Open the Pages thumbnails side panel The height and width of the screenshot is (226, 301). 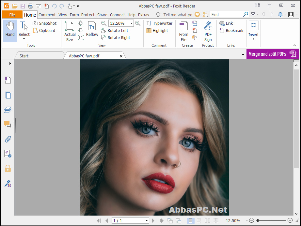8,95
